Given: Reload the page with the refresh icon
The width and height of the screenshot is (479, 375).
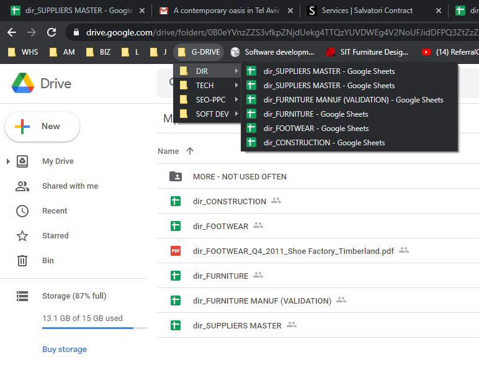Looking at the screenshot, I should point(51,32).
